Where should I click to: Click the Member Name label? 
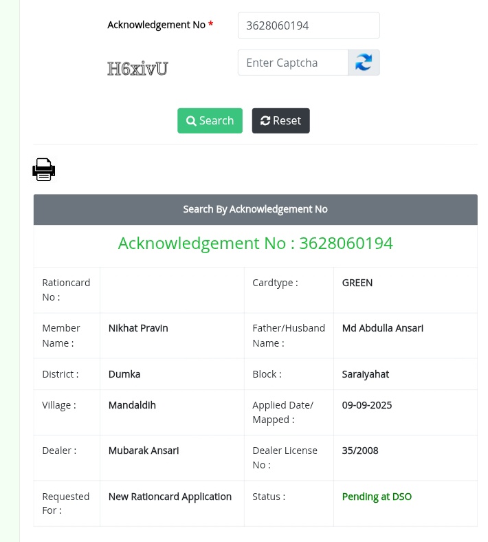click(60, 336)
